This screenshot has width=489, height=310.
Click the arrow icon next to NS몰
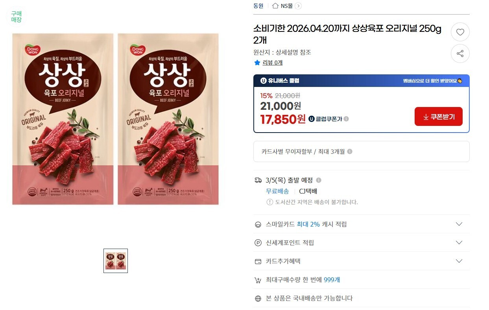pos(298,6)
